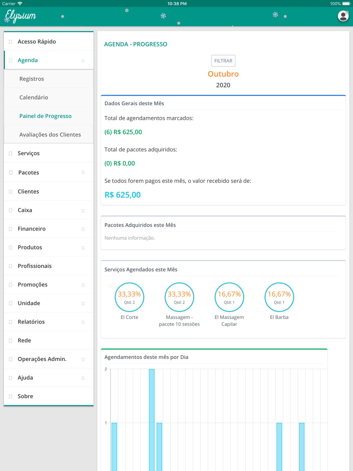Click the (0) R$ 0,00 pacotes value
The width and height of the screenshot is (353, 471).
(x=120, y=163)
